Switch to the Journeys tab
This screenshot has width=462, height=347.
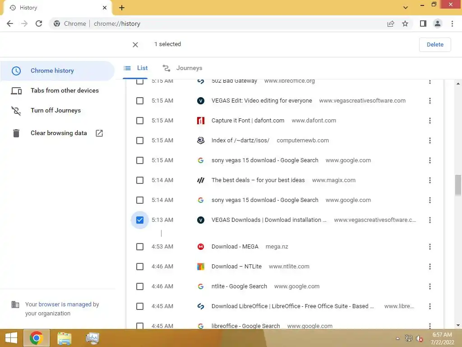tap(183, 68)
